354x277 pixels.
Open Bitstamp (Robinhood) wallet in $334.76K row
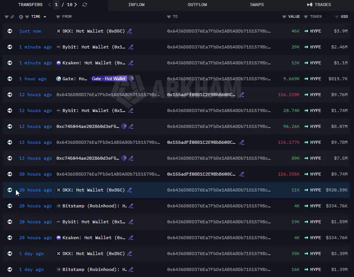[x=95, y=206]
